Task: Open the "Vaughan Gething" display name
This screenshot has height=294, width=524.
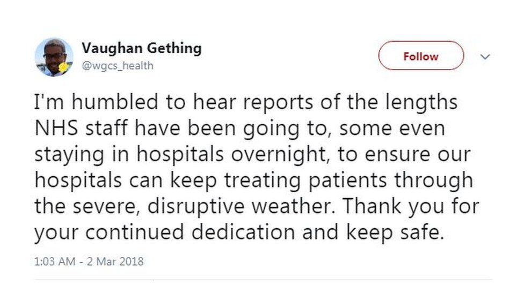Action: 142,48
